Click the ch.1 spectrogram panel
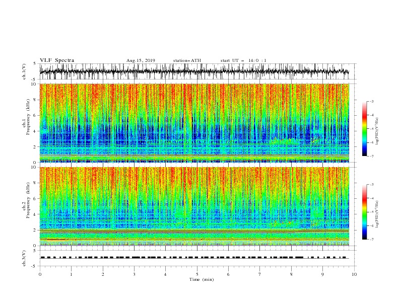Image resolution: width=399 pixels, height=308 pixels. (x=194, y=123)
